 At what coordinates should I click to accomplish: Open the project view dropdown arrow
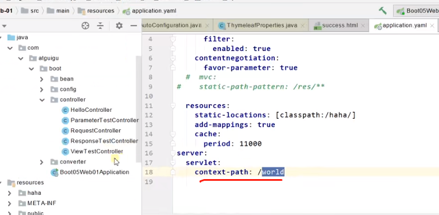tap(4, 26)
